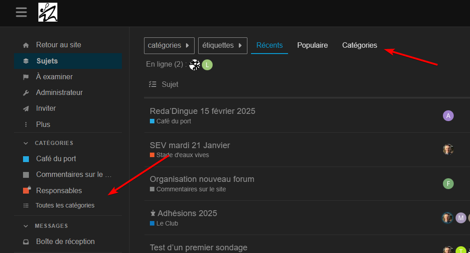Click M avatar on Adhésions 2025 row
This screenshot has width=470, height=253.
click(461, 218)
